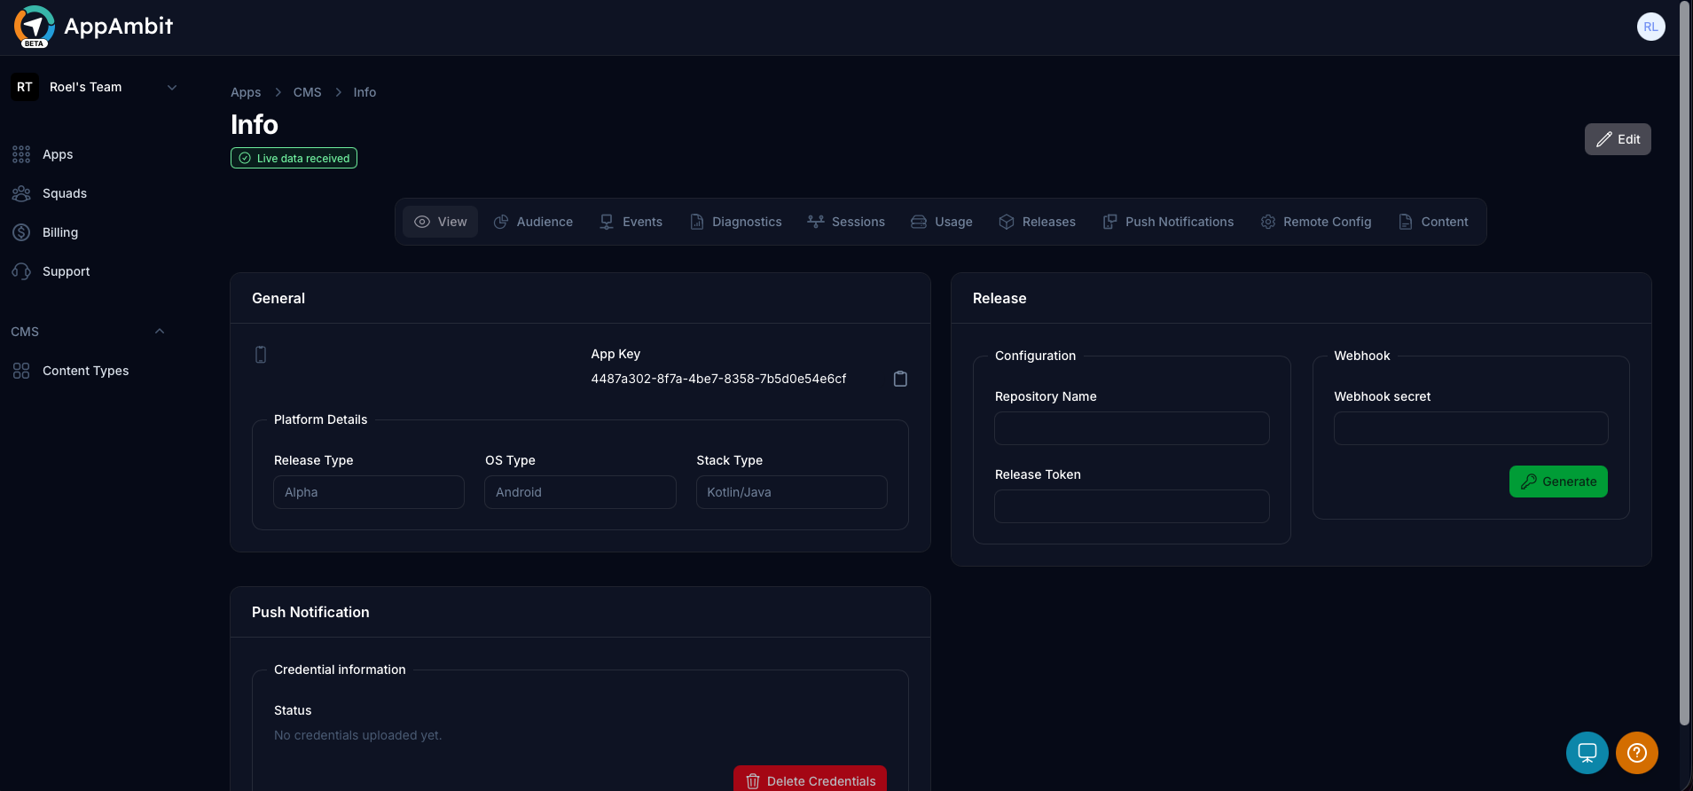Screen dimensions: 1693x791
Task: Click the Webhook secret input field
Action: point(1471,428)
